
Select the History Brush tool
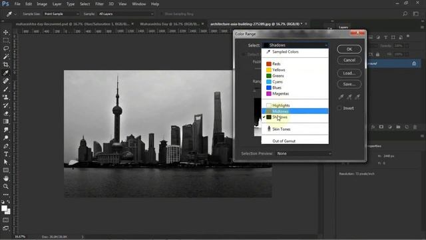point(6,105)
